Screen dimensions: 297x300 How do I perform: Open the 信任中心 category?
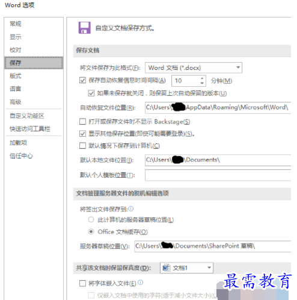tap(21, 156)
